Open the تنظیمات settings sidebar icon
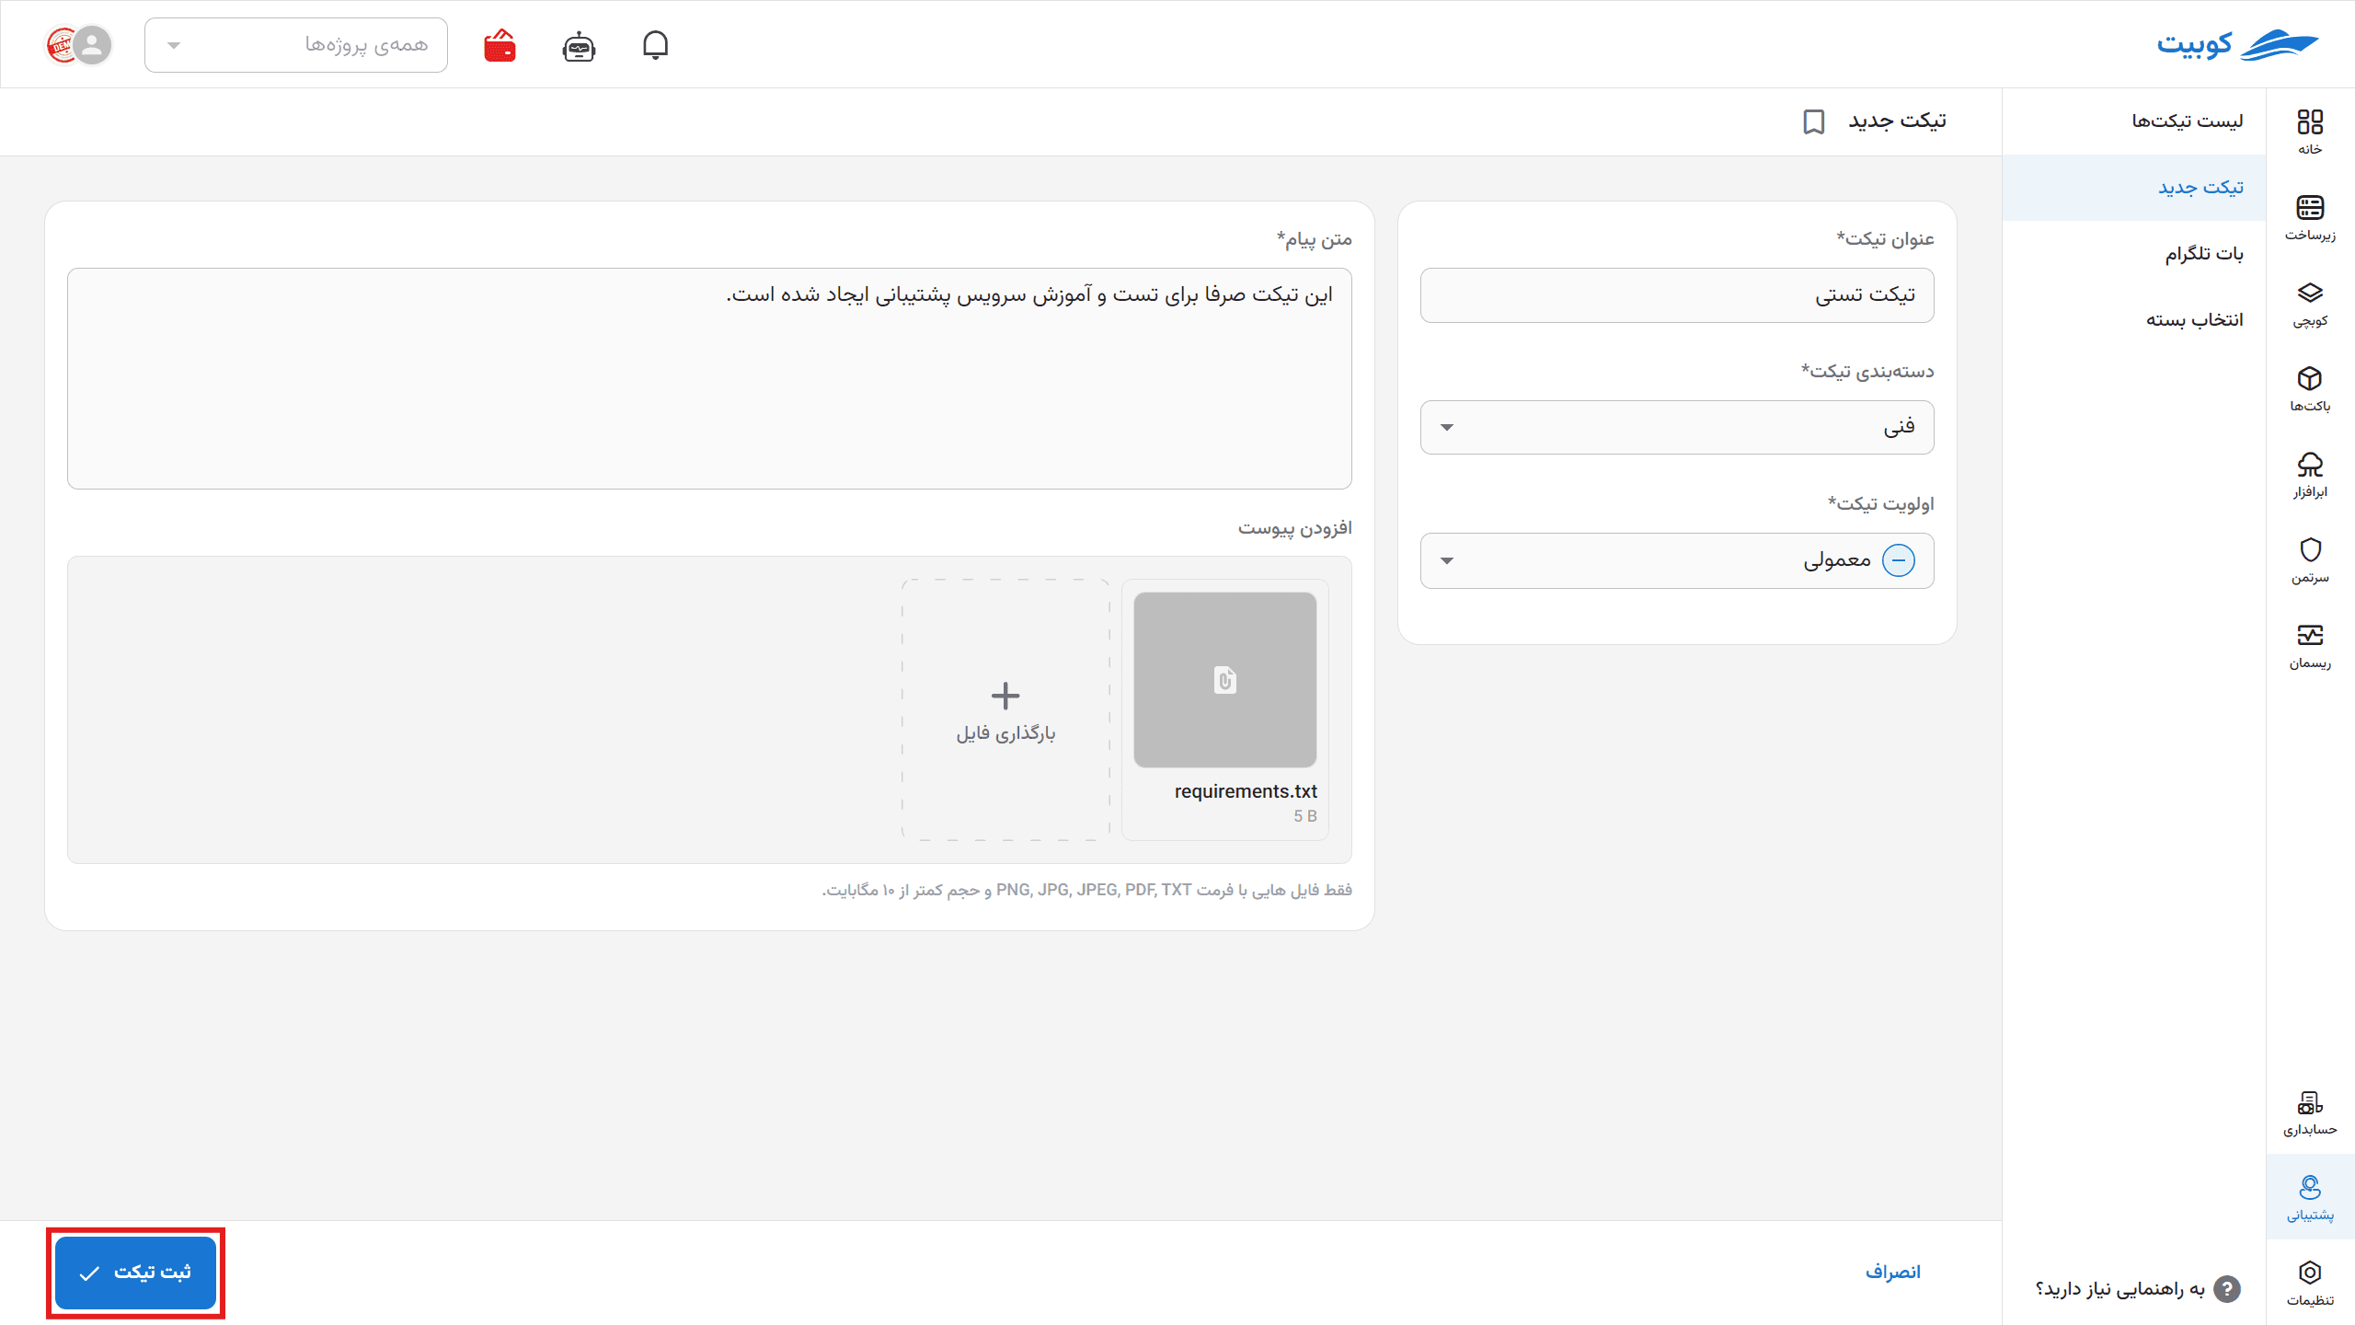Image resolution: width=2355 pixels, height=1325 pixels. pos(2310,1284)
